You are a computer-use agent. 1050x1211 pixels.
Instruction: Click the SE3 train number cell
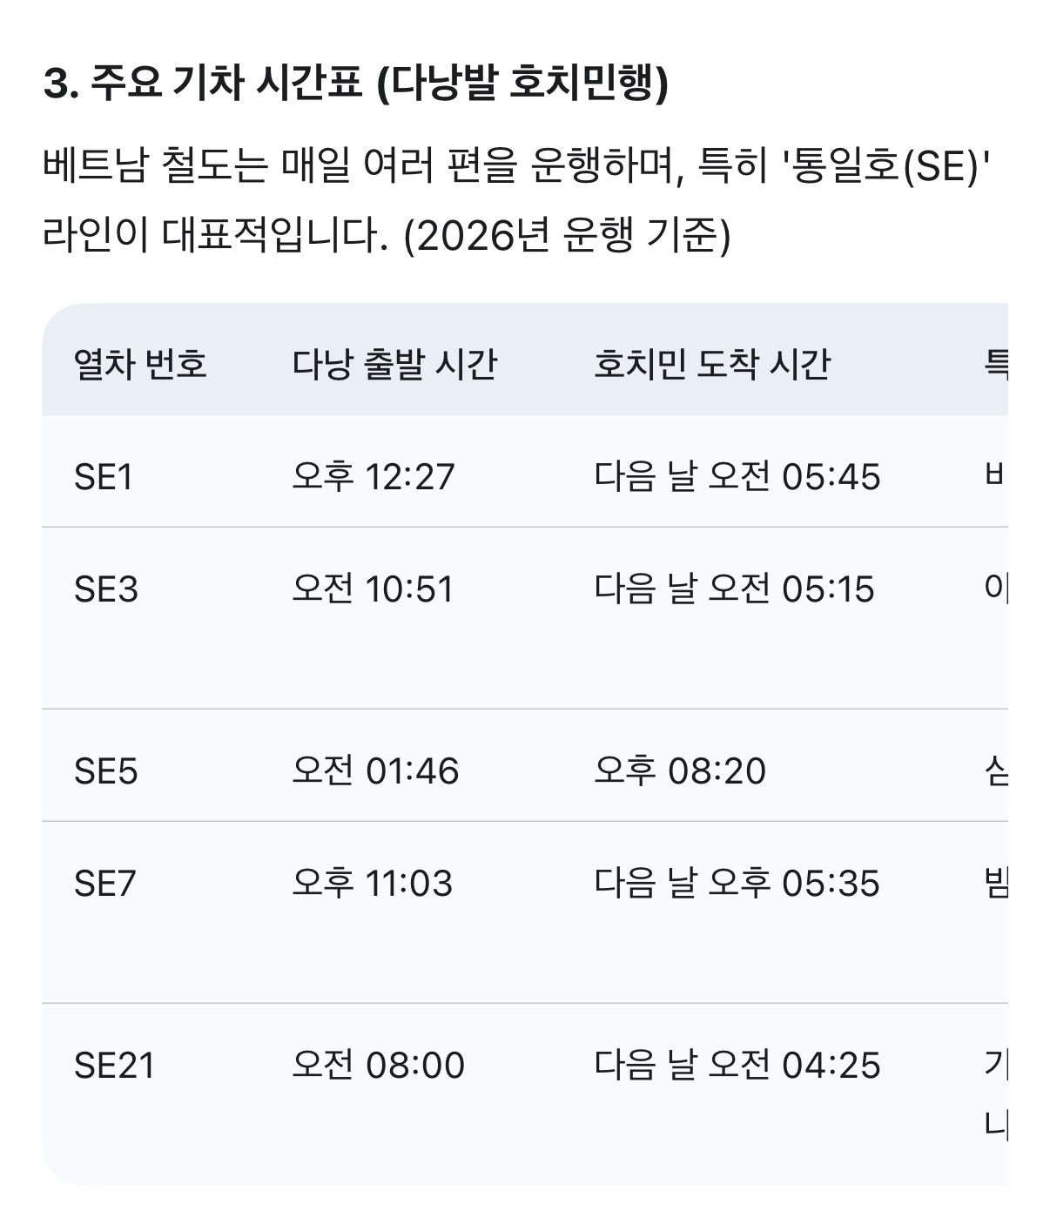106,589
